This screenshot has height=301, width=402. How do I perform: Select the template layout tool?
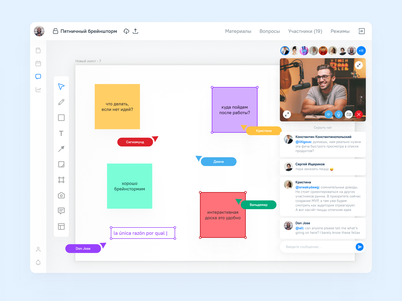tap(61, 227)
